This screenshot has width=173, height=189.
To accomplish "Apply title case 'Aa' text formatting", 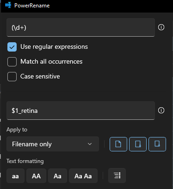I will pyautogui.click(x=57, y=176).
